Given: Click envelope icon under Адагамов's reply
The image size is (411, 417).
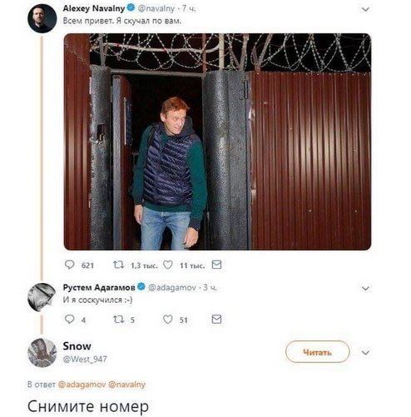Looking at the screenshot, I should click(216, 320).
